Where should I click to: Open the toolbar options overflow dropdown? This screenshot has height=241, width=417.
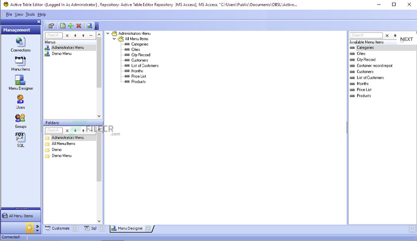(x=97, y=26)
